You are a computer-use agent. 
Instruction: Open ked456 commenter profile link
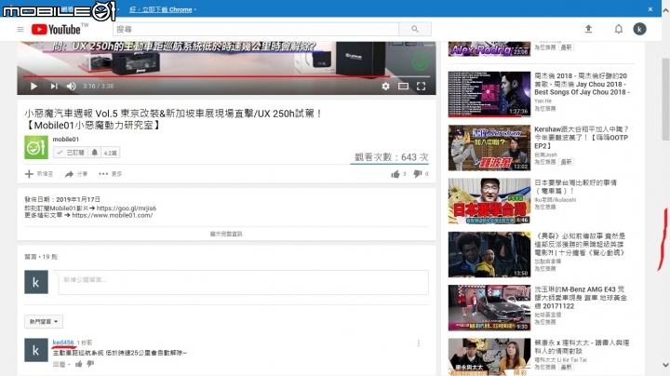pos(63,342)
